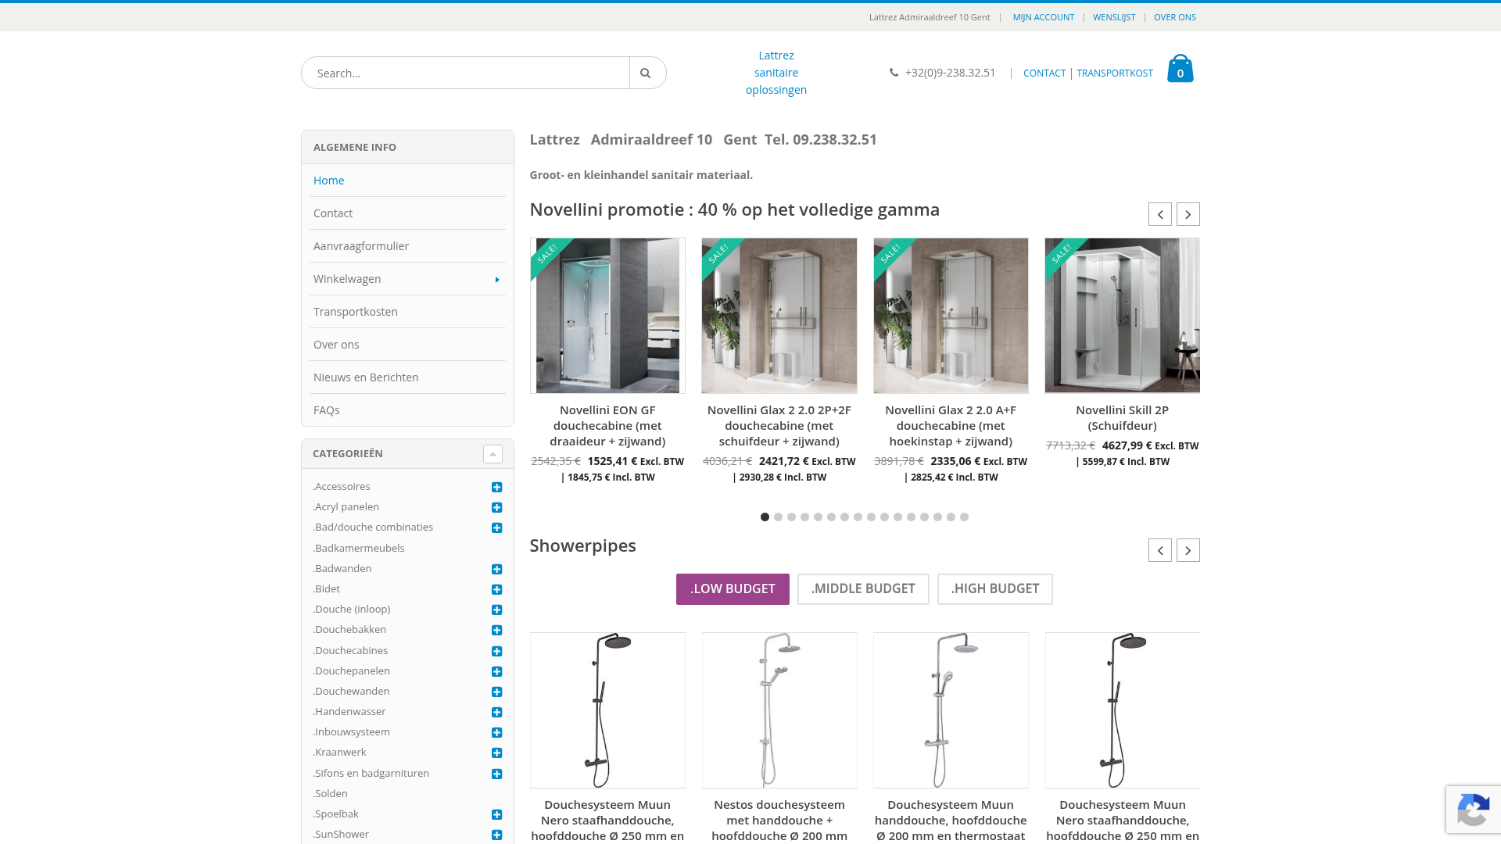
Task: Open the .Badkamermeubels category
Action: 359,549
